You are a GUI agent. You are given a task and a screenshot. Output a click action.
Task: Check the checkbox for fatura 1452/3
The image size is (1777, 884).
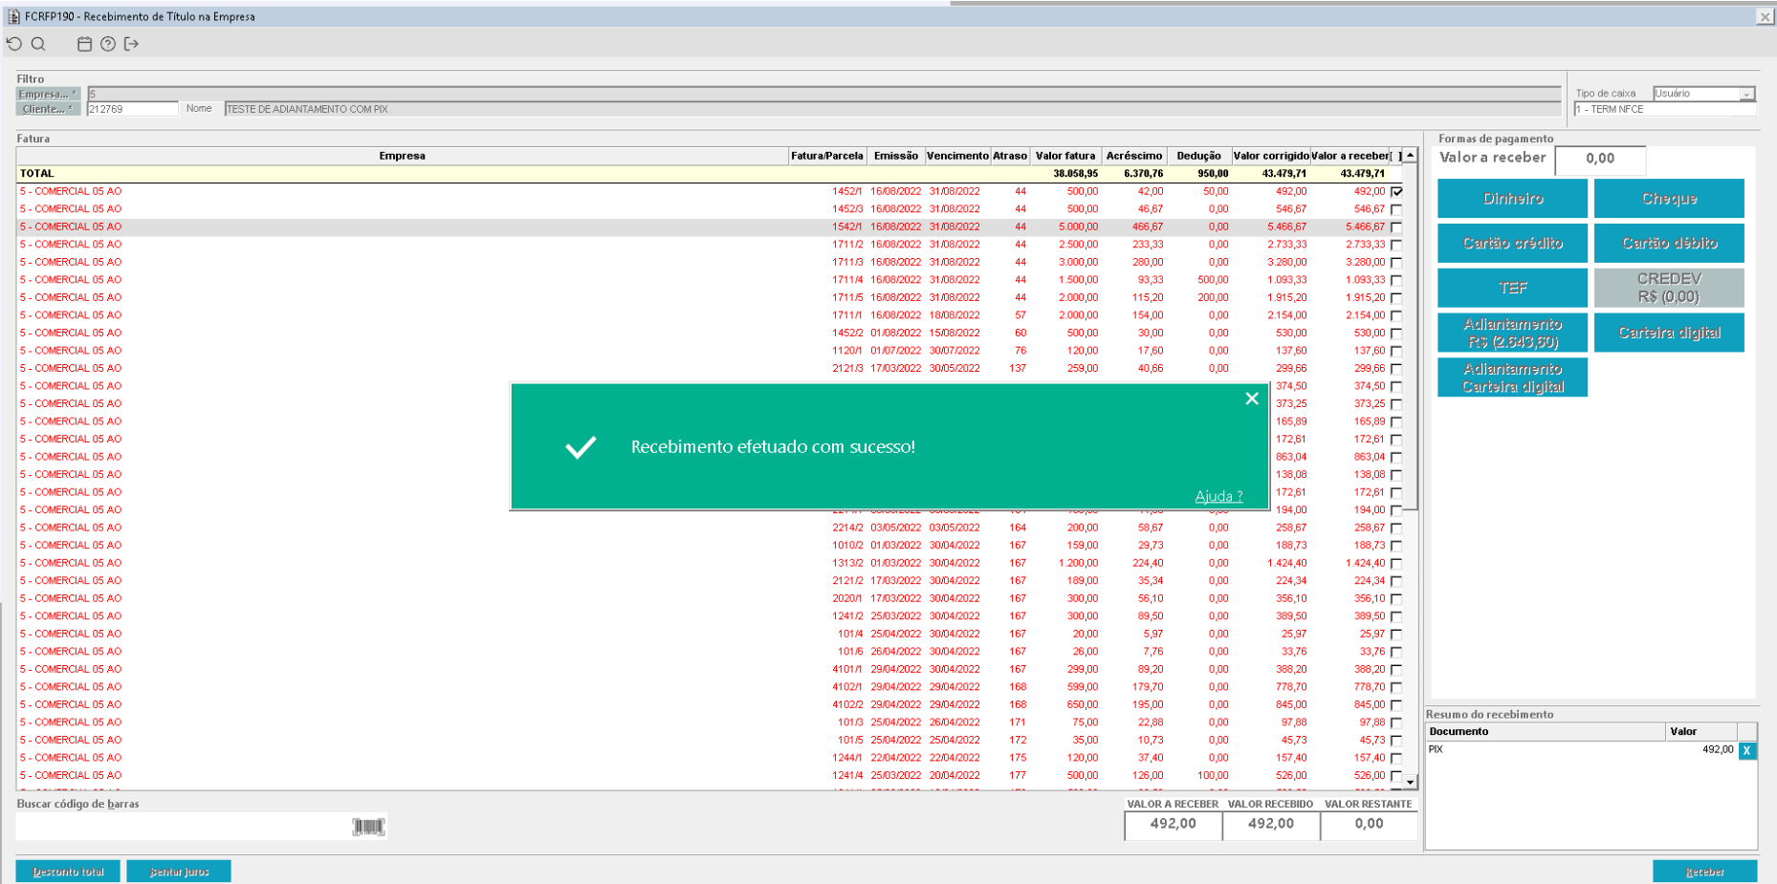(1396, 209)
